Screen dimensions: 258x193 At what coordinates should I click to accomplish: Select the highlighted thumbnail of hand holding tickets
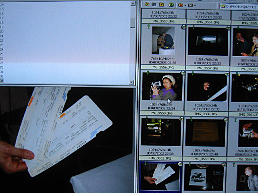160,177
